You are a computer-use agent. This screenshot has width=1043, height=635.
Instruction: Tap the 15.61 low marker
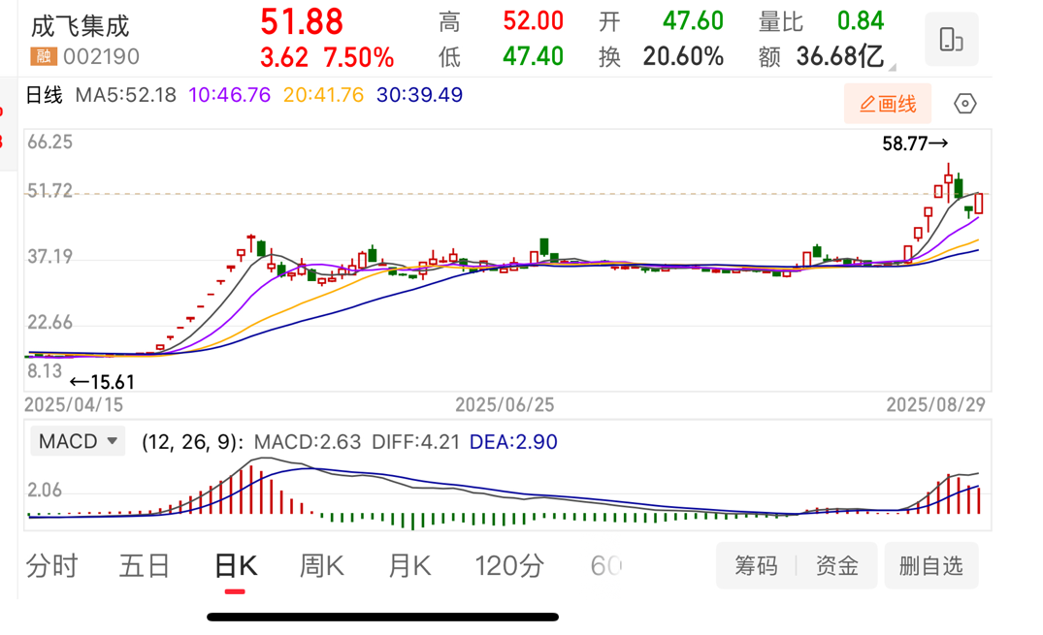[103, 382]
